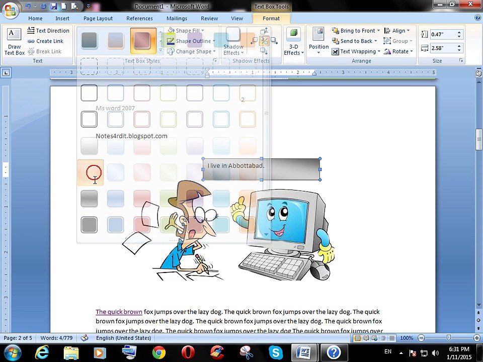Click the Draw Text Box button
This screenshot has width=483, height=362.
pyautogui.click(x=15, y=42)
